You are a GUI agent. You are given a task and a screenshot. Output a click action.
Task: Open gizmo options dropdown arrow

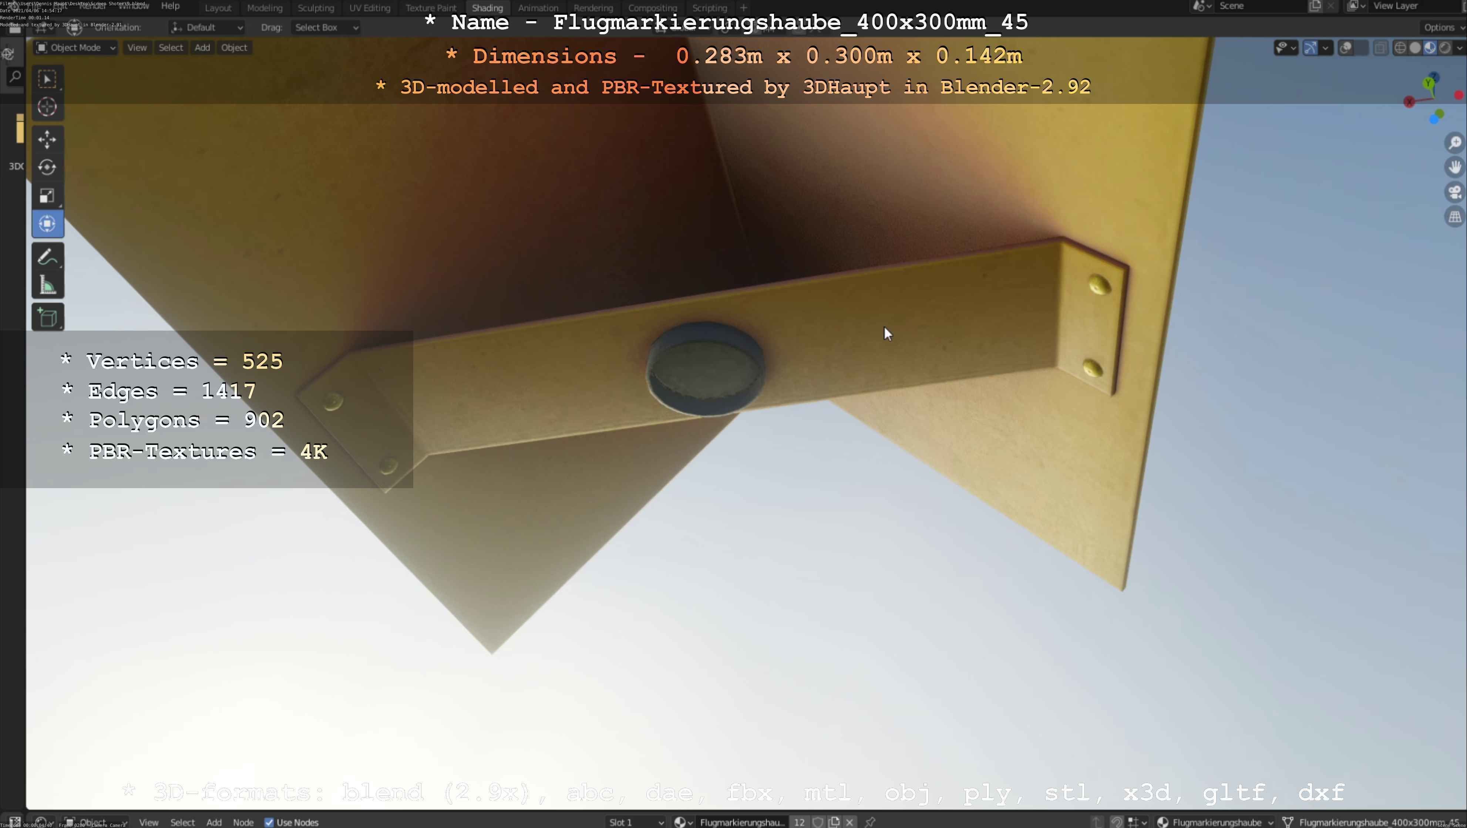coord(1326,48)
